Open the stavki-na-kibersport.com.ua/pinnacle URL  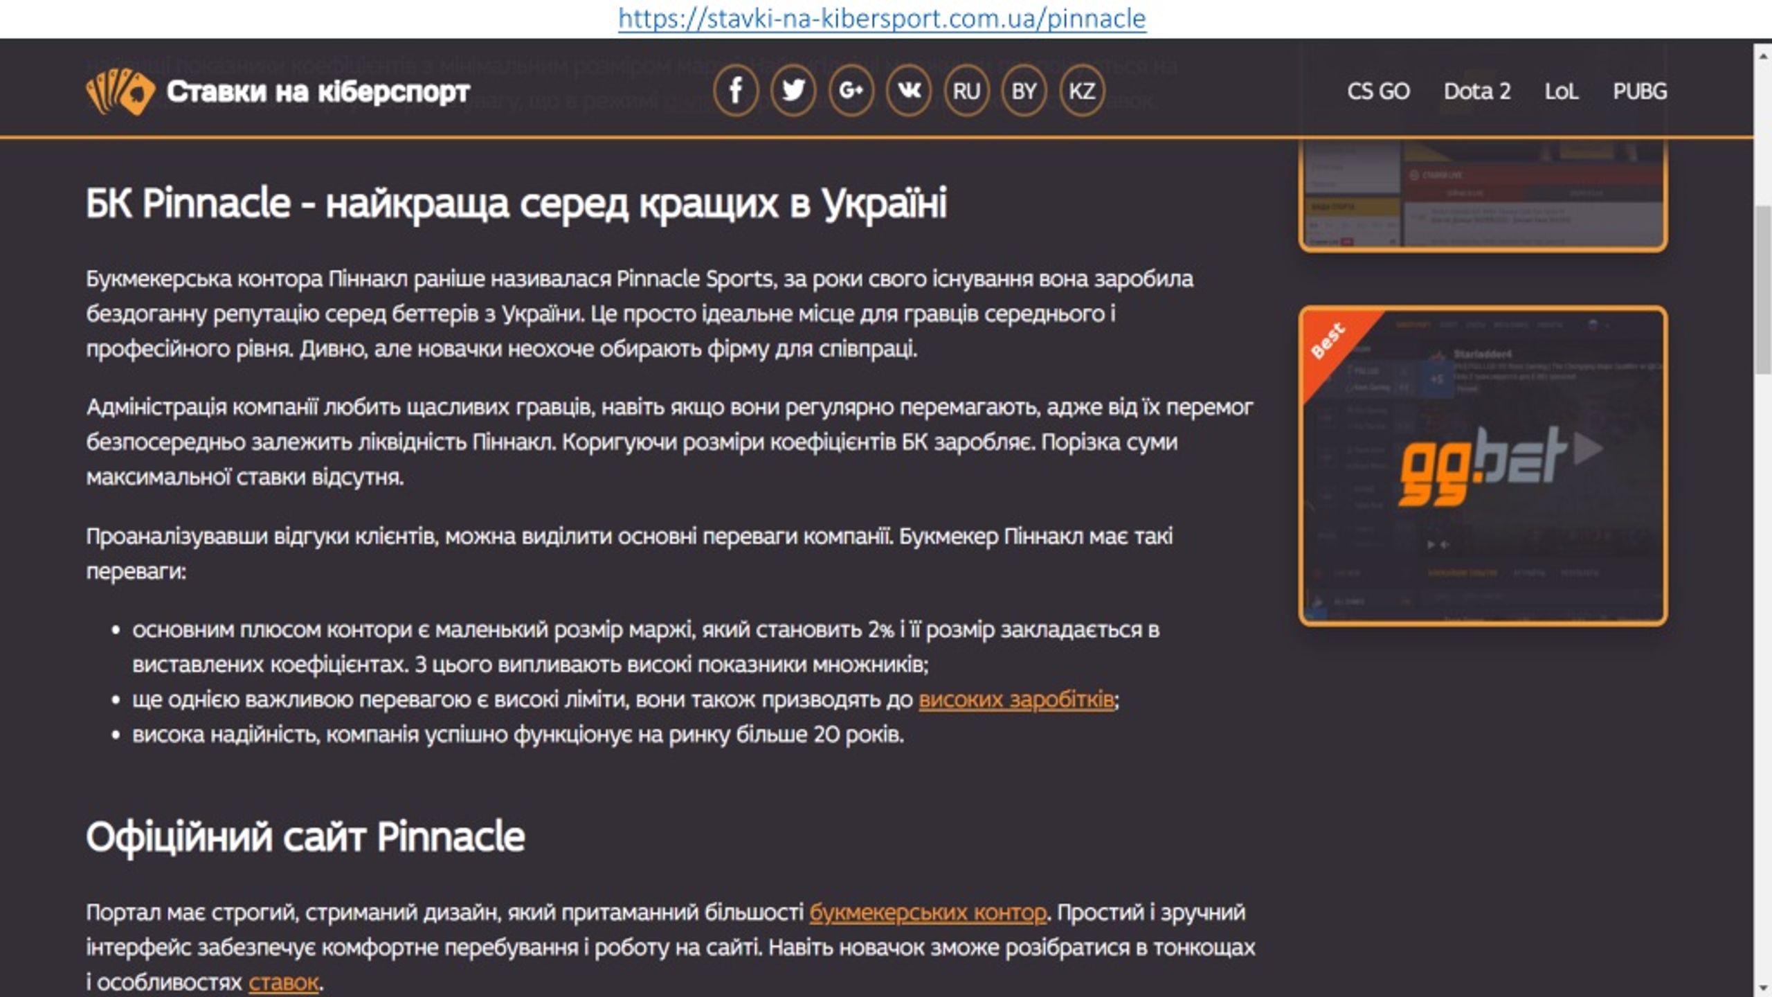click(882, 18)
